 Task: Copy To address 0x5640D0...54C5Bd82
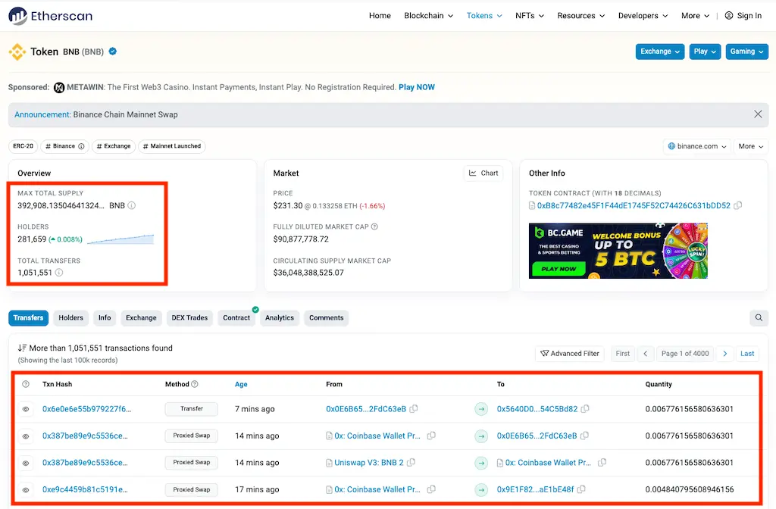click(585, 408)
